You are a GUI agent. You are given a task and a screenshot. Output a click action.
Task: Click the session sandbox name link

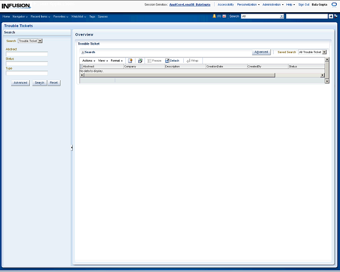point(190,5)
